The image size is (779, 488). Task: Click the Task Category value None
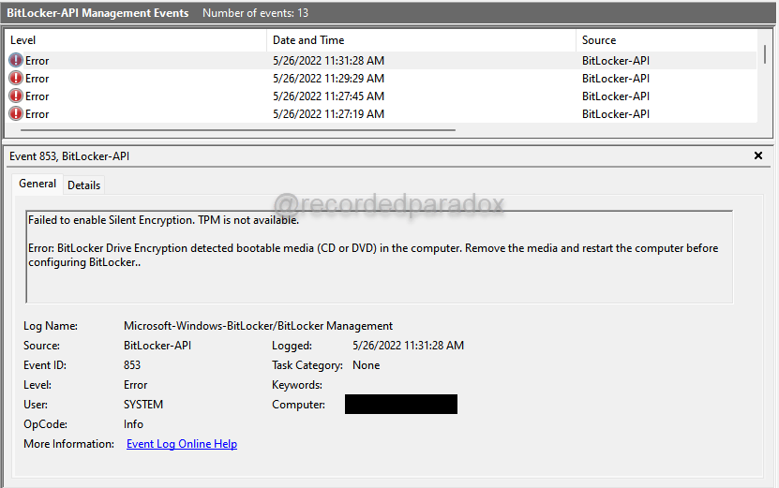pos(367,365)
